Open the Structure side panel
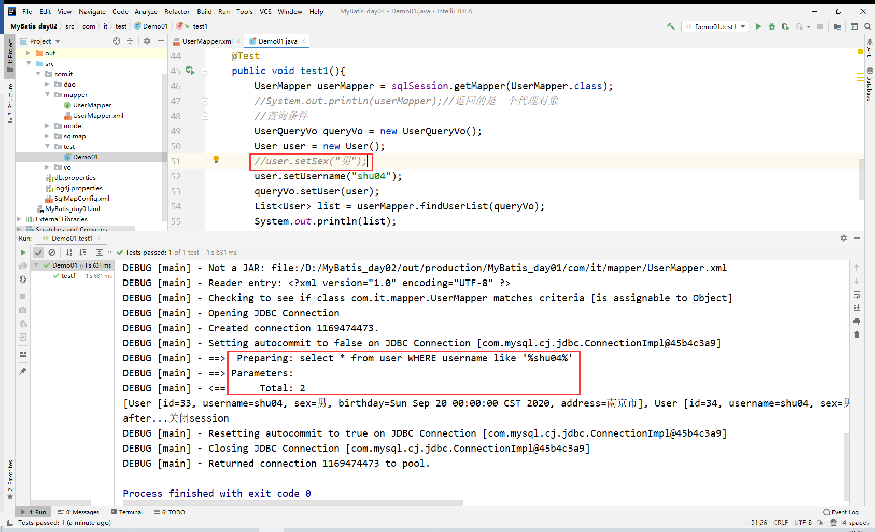The image size is (875, 532). pos(10,103)
